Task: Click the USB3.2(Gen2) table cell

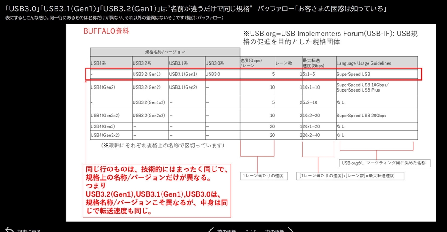Action: tap(150, 87)
